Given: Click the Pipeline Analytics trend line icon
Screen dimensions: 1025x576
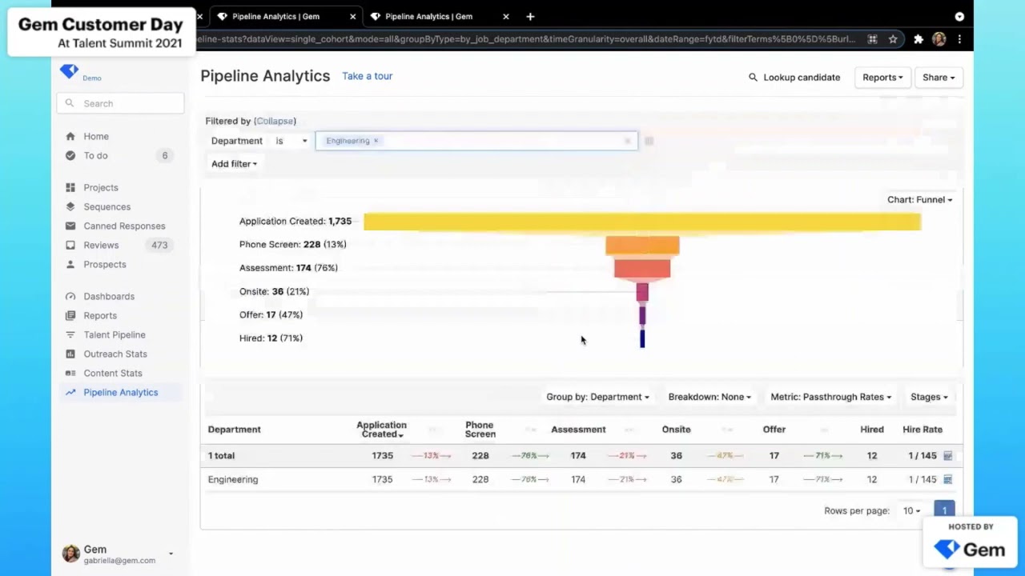Looking at the screenshot, I should click(70, 392).
